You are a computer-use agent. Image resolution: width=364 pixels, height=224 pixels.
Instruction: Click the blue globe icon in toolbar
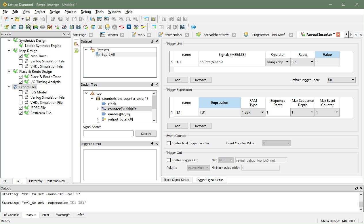193,27
